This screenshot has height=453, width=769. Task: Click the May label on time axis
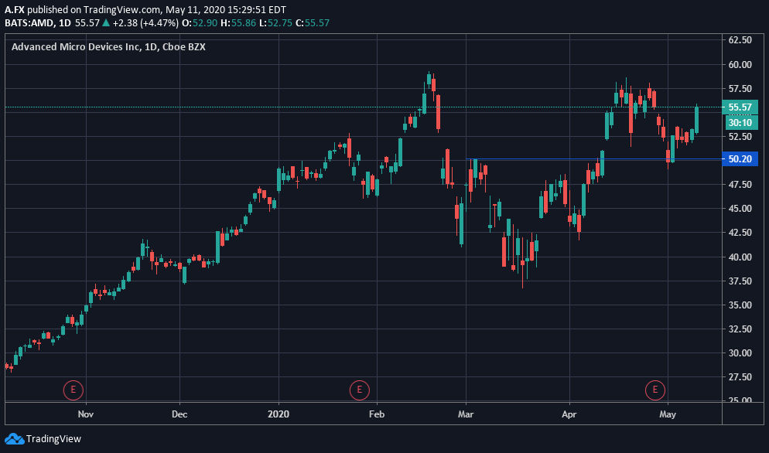[668, 414]
